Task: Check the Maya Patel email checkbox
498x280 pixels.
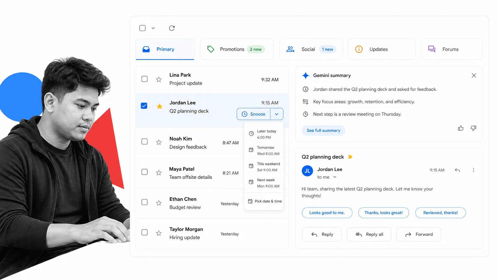Action: pos(145,172)
